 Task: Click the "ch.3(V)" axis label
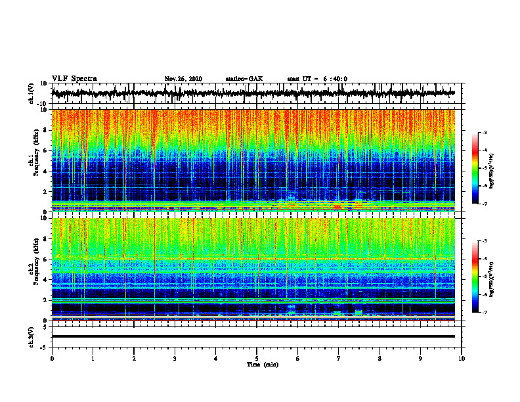click(x=32, y=337)
